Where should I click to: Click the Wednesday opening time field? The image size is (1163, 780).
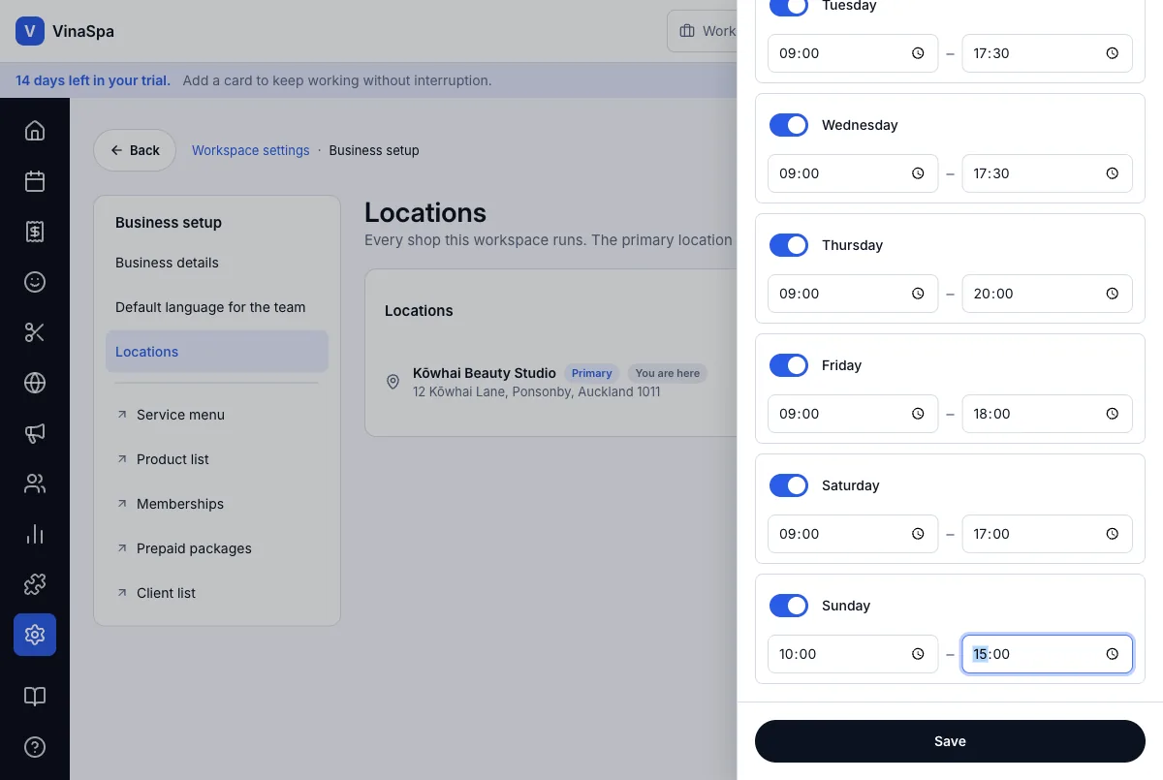pyautogui.click(x=853, y=173)
